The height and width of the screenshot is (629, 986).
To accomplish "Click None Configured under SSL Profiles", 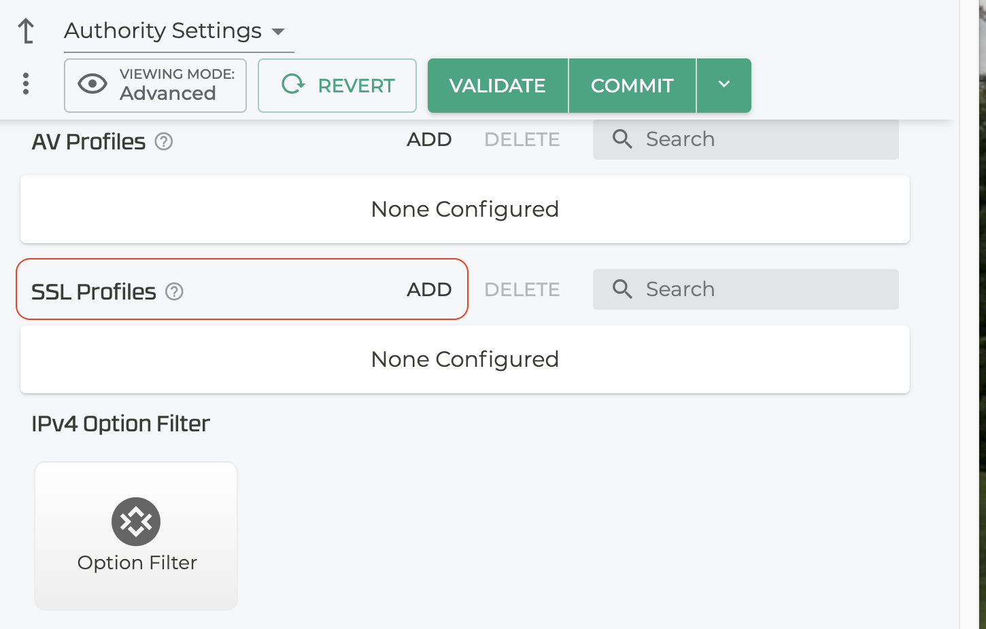I will point(465,359).
